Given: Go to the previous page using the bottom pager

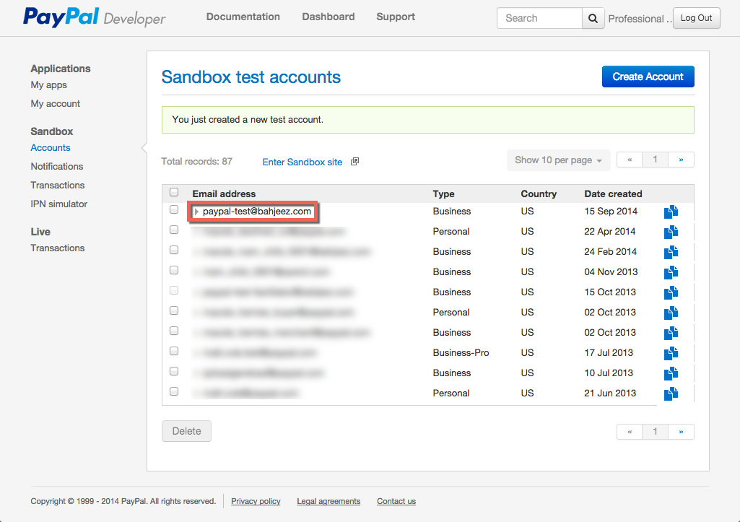Looking at the screenshot, I should click(x=630, y=432).
